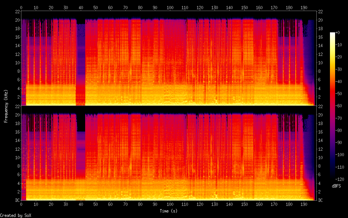This screenshot has height=218, width=348.
Task: Click the DC label at bottom-right of lower channel
Action: tap(320, 200)
